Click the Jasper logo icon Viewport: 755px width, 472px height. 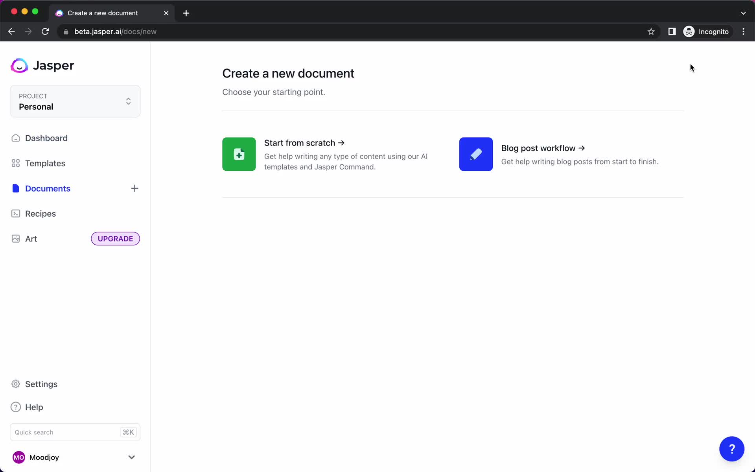20,65
